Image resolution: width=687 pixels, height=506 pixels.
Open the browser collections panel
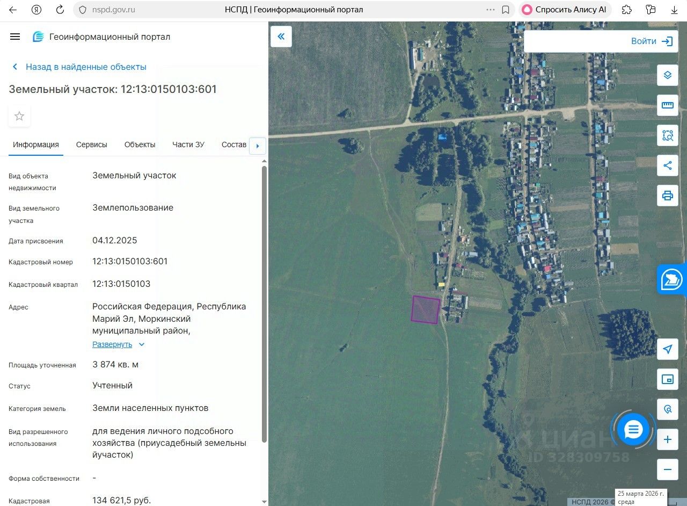pyautogui.click(x=651, y=10)
